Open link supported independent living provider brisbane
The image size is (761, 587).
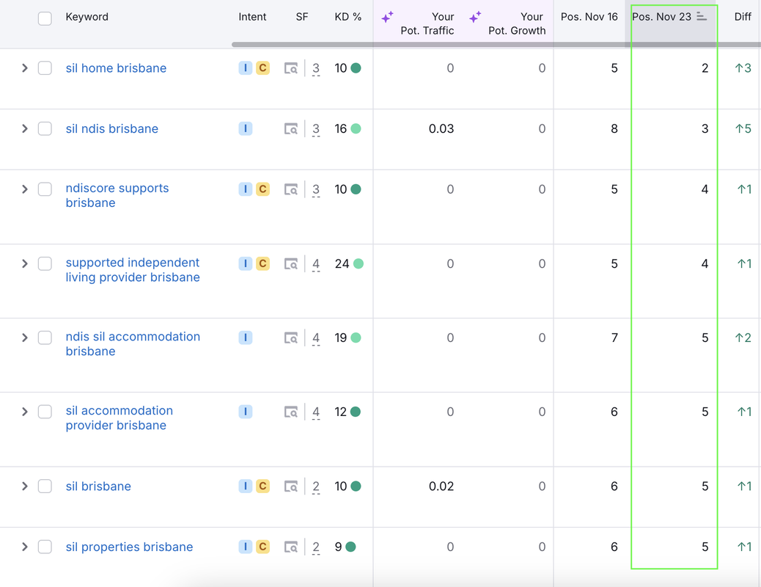133,270
